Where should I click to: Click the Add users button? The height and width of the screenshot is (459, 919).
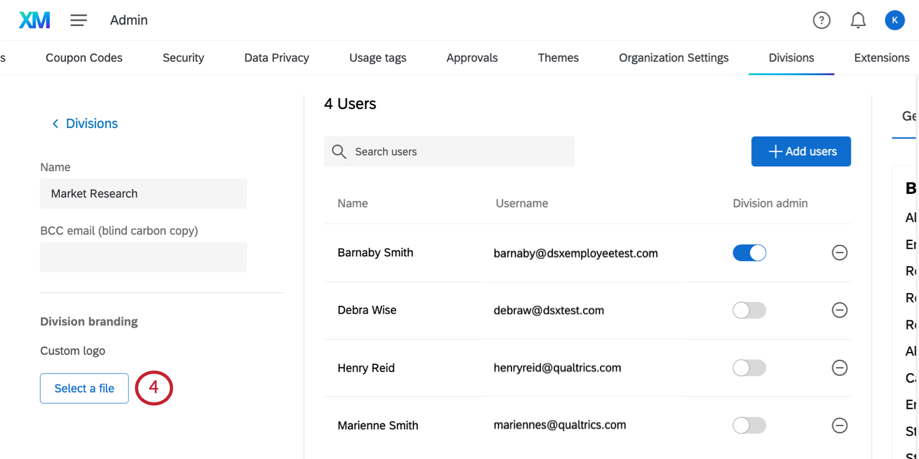pyautogui.click(x=801, y=151)
